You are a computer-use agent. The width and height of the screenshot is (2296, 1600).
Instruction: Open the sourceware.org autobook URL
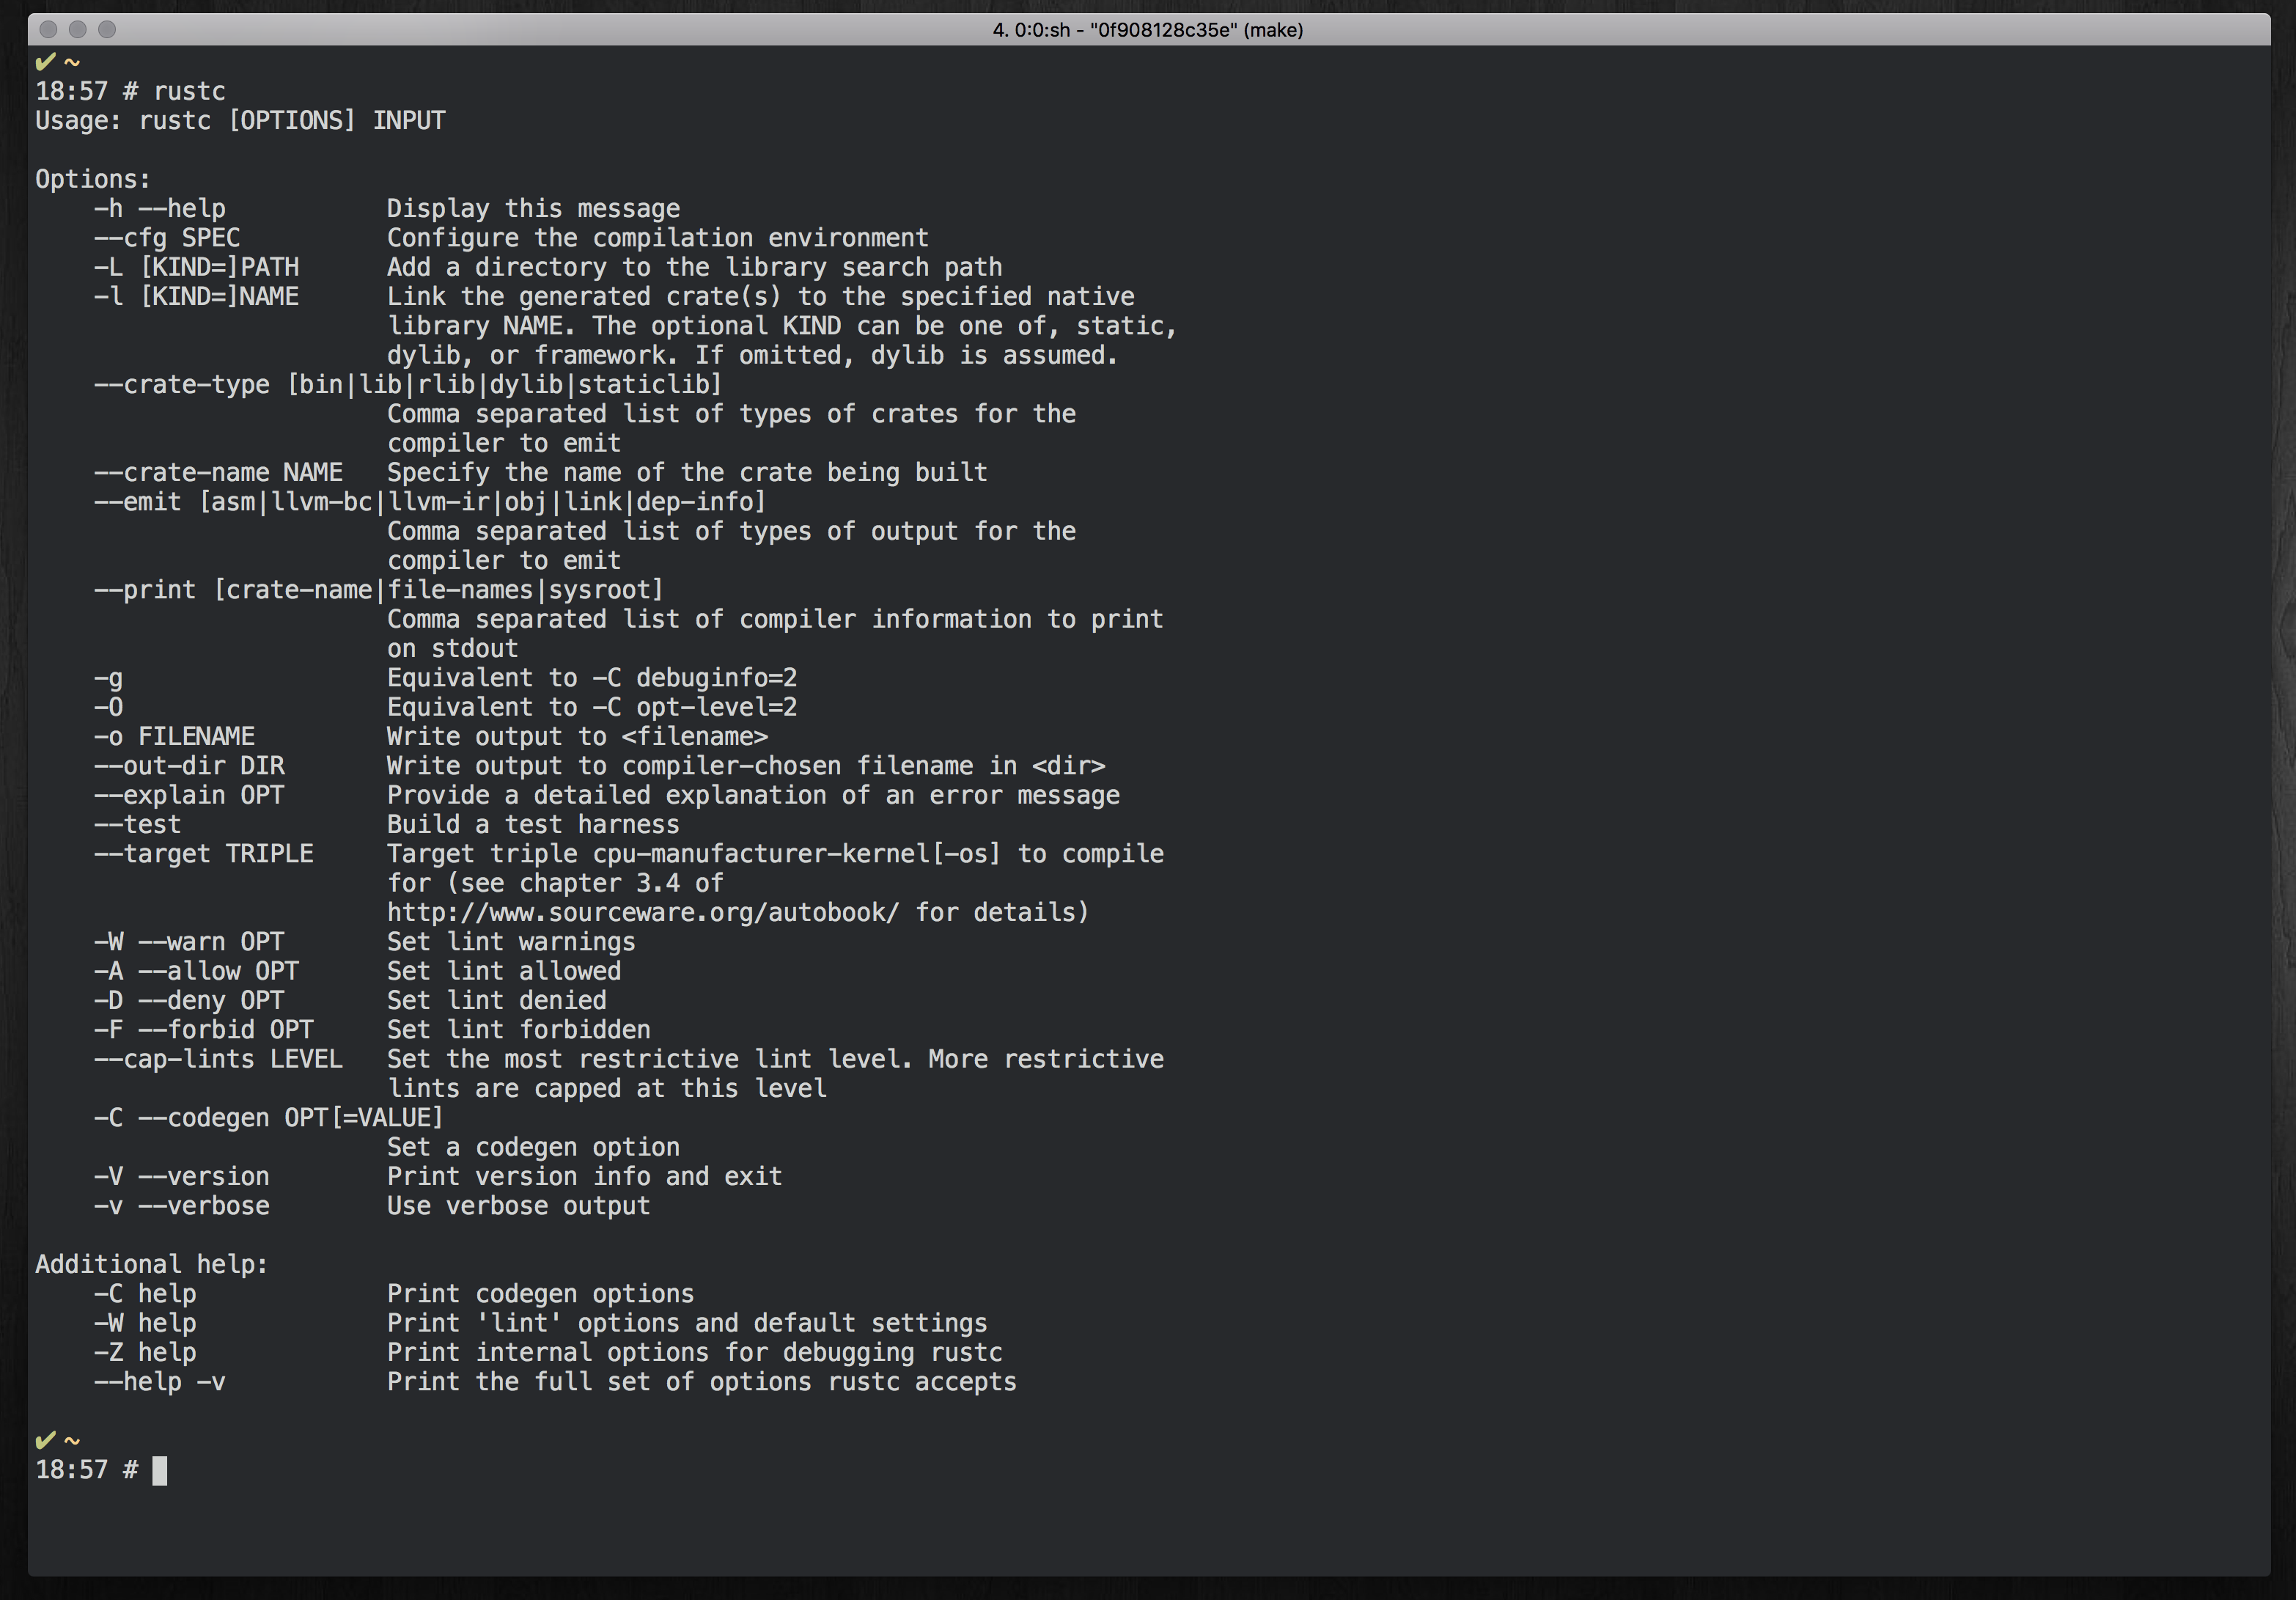pyautogui.click(x=643, y=912)
